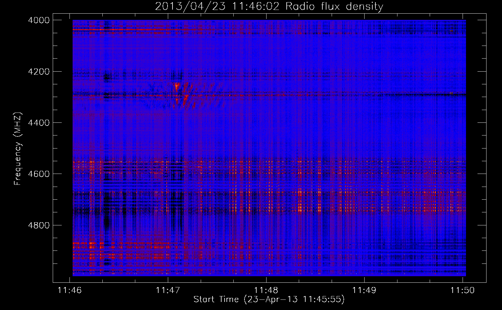
Task: Click the 11:48 time axis label
Action: (x=266, y=290)
